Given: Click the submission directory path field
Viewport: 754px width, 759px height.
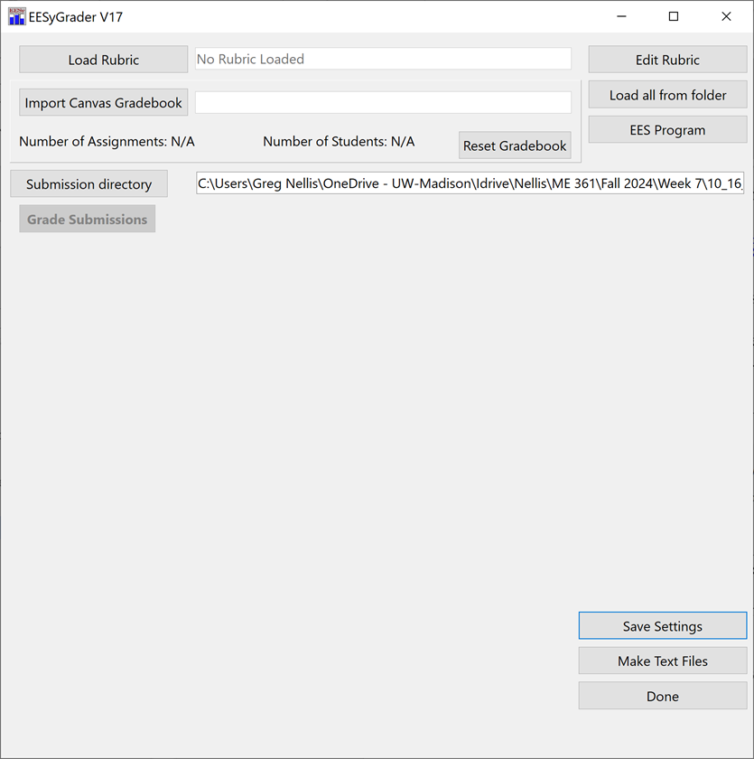Looking at the screenshot, I should [470, 184].
